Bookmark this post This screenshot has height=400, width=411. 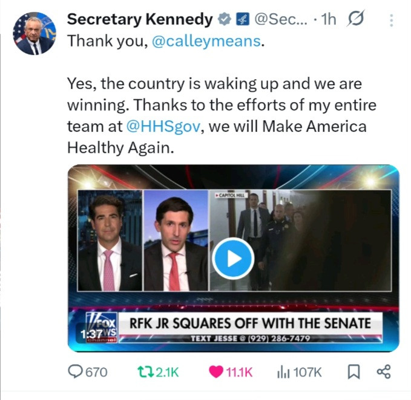click(x=355, y=372)
